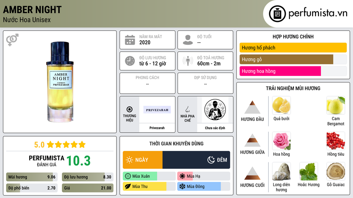Click the Hương đầu pyramid icon

tap(252, 107)
